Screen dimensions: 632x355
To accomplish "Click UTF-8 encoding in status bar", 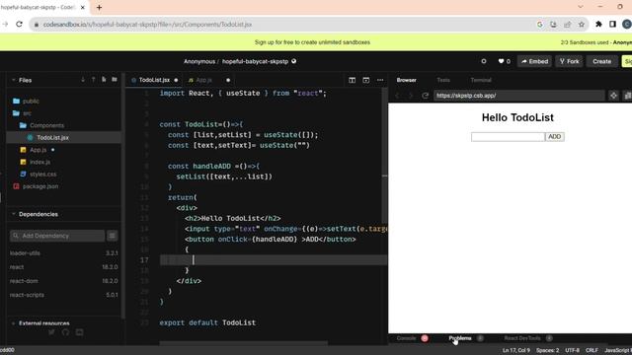I will click(x=572, y=350).
